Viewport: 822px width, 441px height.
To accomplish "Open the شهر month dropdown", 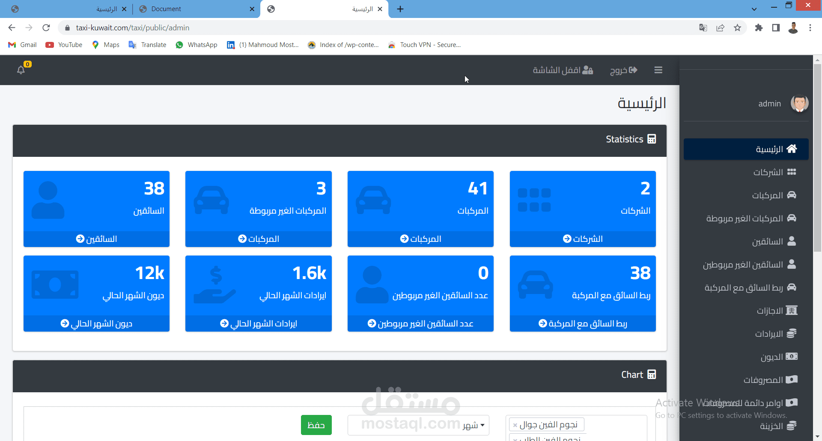I will [418, 425].
